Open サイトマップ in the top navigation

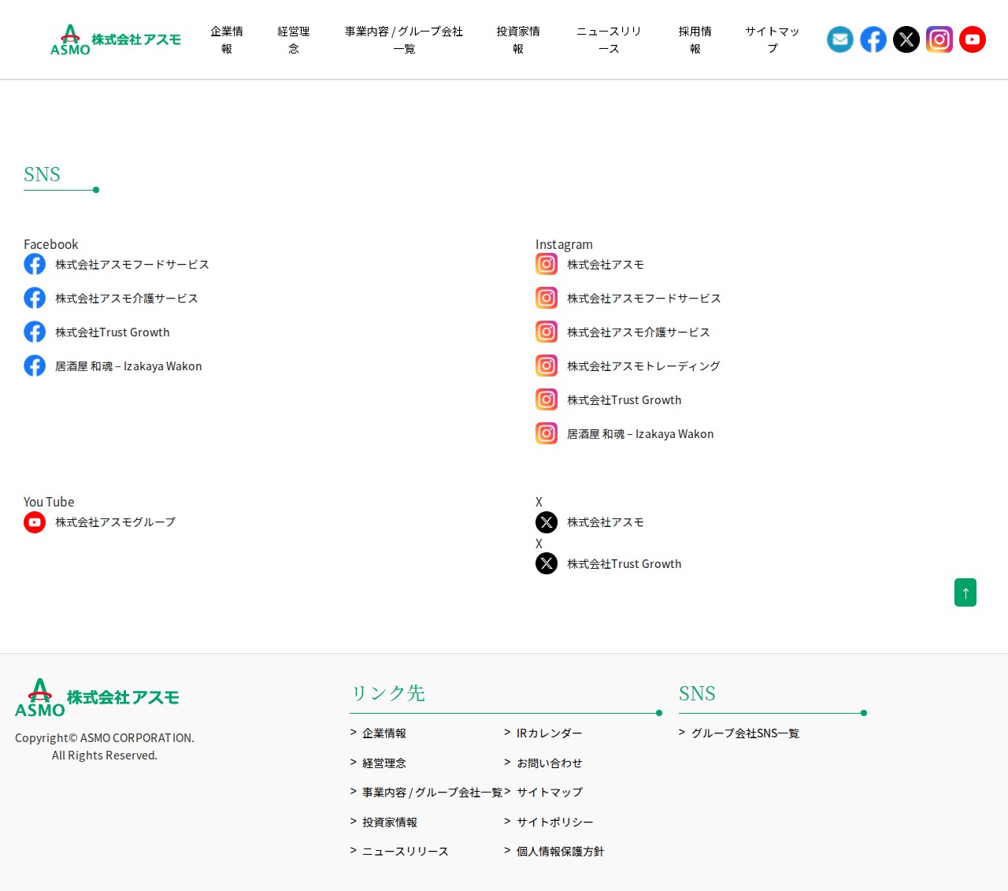tap(773, 39)
